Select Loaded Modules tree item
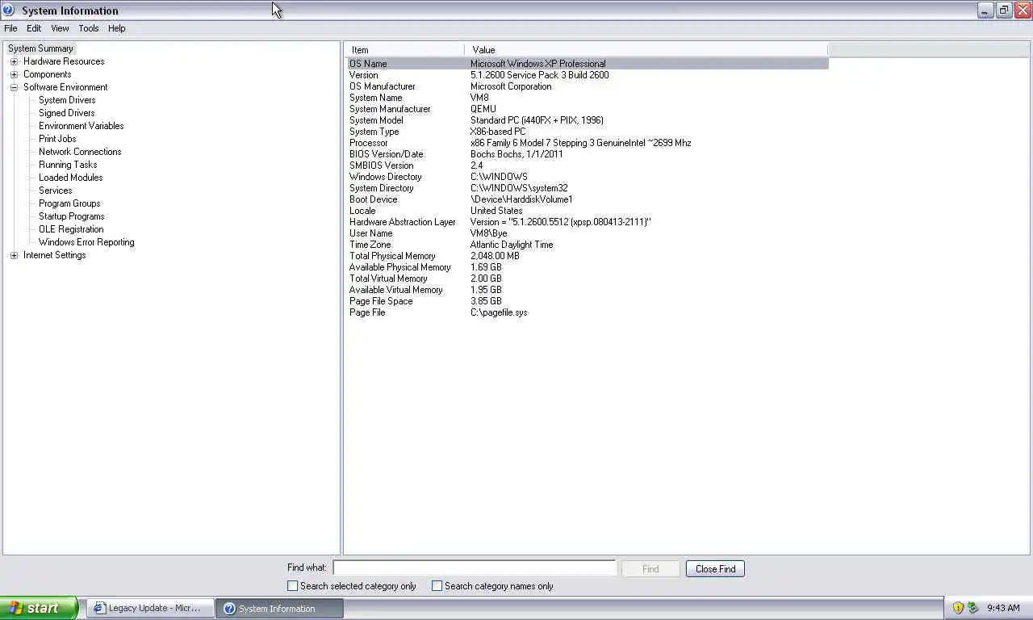The height and width of the screenshot is (620, 1033). [x=71, y=178]
